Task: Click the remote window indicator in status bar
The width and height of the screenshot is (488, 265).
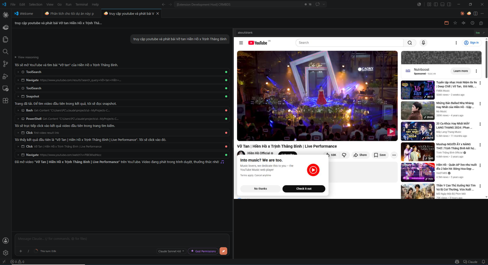Action: [x=4, y=262]
